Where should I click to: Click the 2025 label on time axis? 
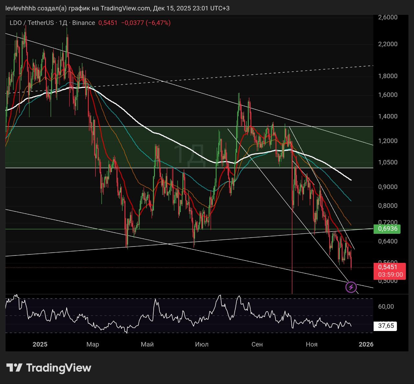40,344
